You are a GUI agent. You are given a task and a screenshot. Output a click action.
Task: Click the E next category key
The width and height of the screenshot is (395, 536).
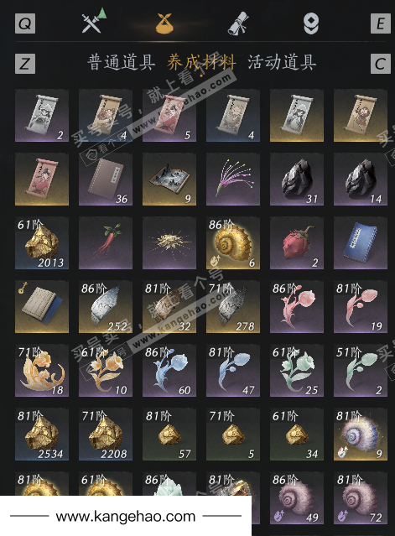[x=380, y=23]
